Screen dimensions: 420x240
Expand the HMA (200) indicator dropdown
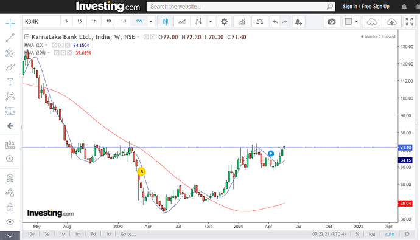pos(49,53)
